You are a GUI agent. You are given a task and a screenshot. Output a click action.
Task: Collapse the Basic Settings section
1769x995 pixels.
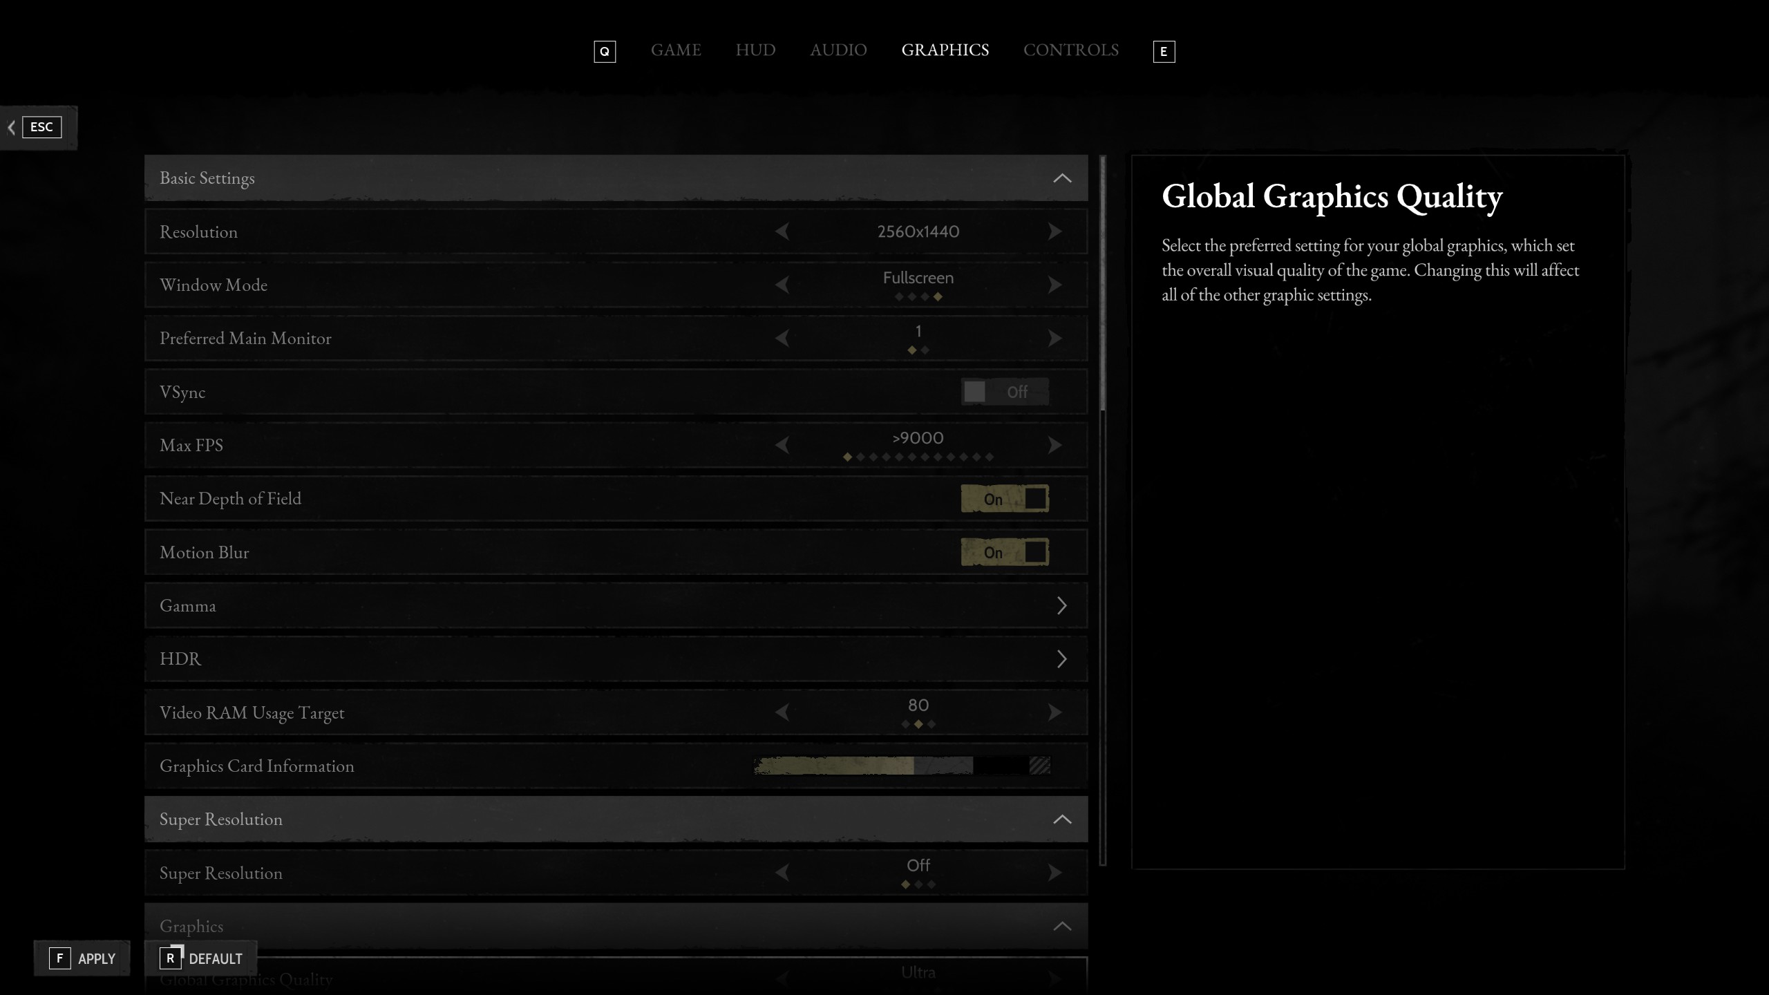pyautogui.click(x=1061, y=178)
